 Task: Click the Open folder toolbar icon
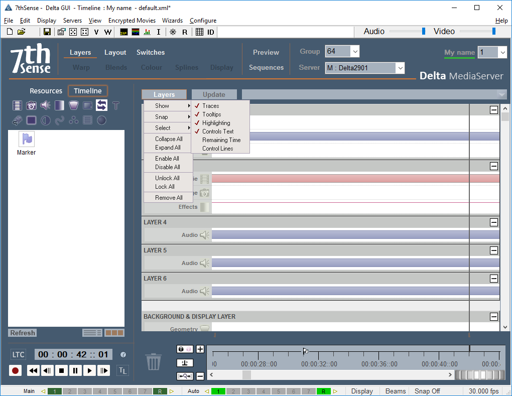[22, 32]
